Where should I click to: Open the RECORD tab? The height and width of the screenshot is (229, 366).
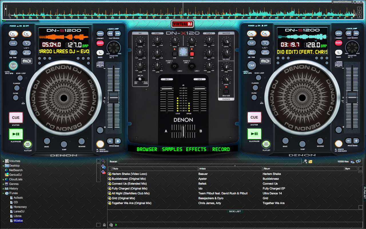click(x=221, y=149)
